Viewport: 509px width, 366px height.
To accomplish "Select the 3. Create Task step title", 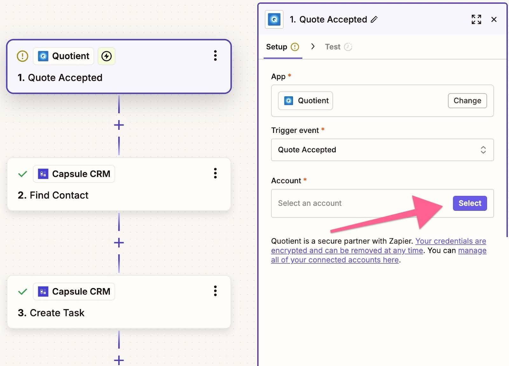I will tap(51, 313).
